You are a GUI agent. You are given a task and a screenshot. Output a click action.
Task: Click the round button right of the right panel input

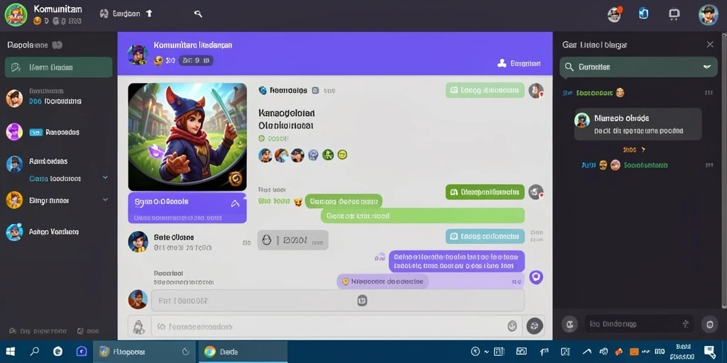[709, 324]
